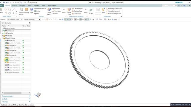Open the Application ribbon tab
Viewport: 191px width, 107px height.
[52, 6]
